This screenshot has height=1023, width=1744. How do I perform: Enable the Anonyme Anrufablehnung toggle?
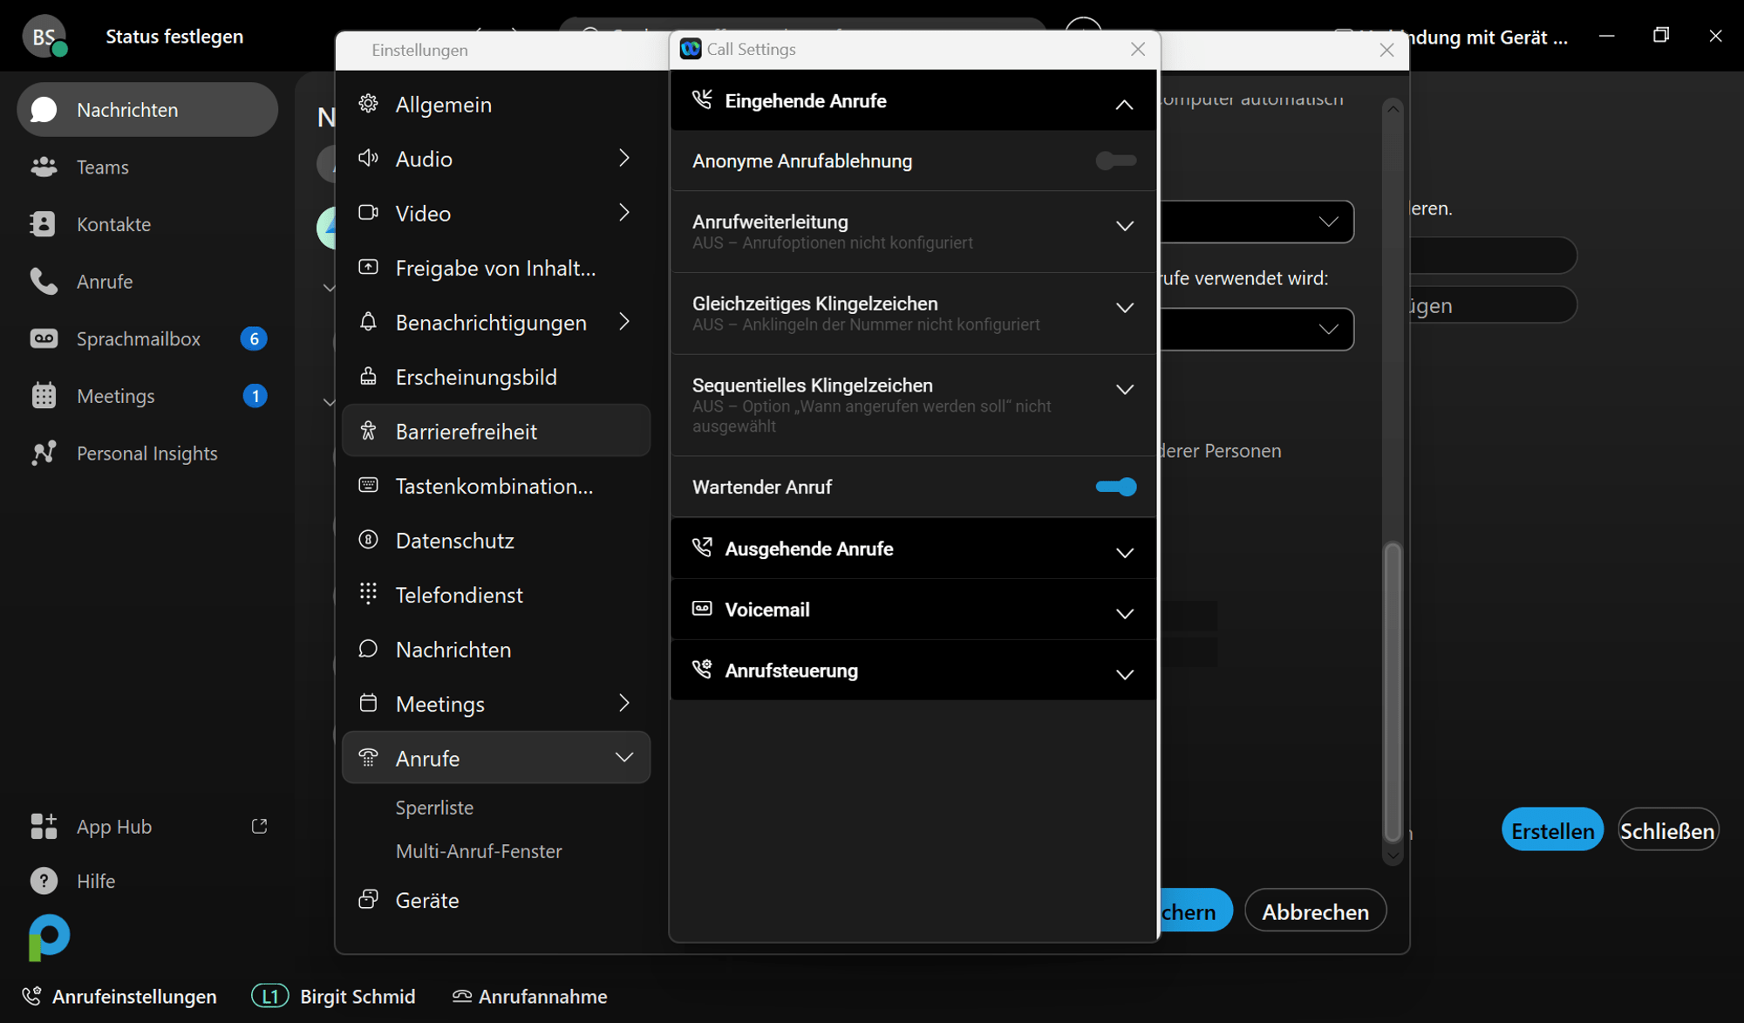(x=1115, y=160)
